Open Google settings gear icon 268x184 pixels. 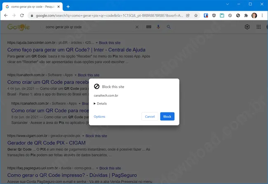coord(247,27)
